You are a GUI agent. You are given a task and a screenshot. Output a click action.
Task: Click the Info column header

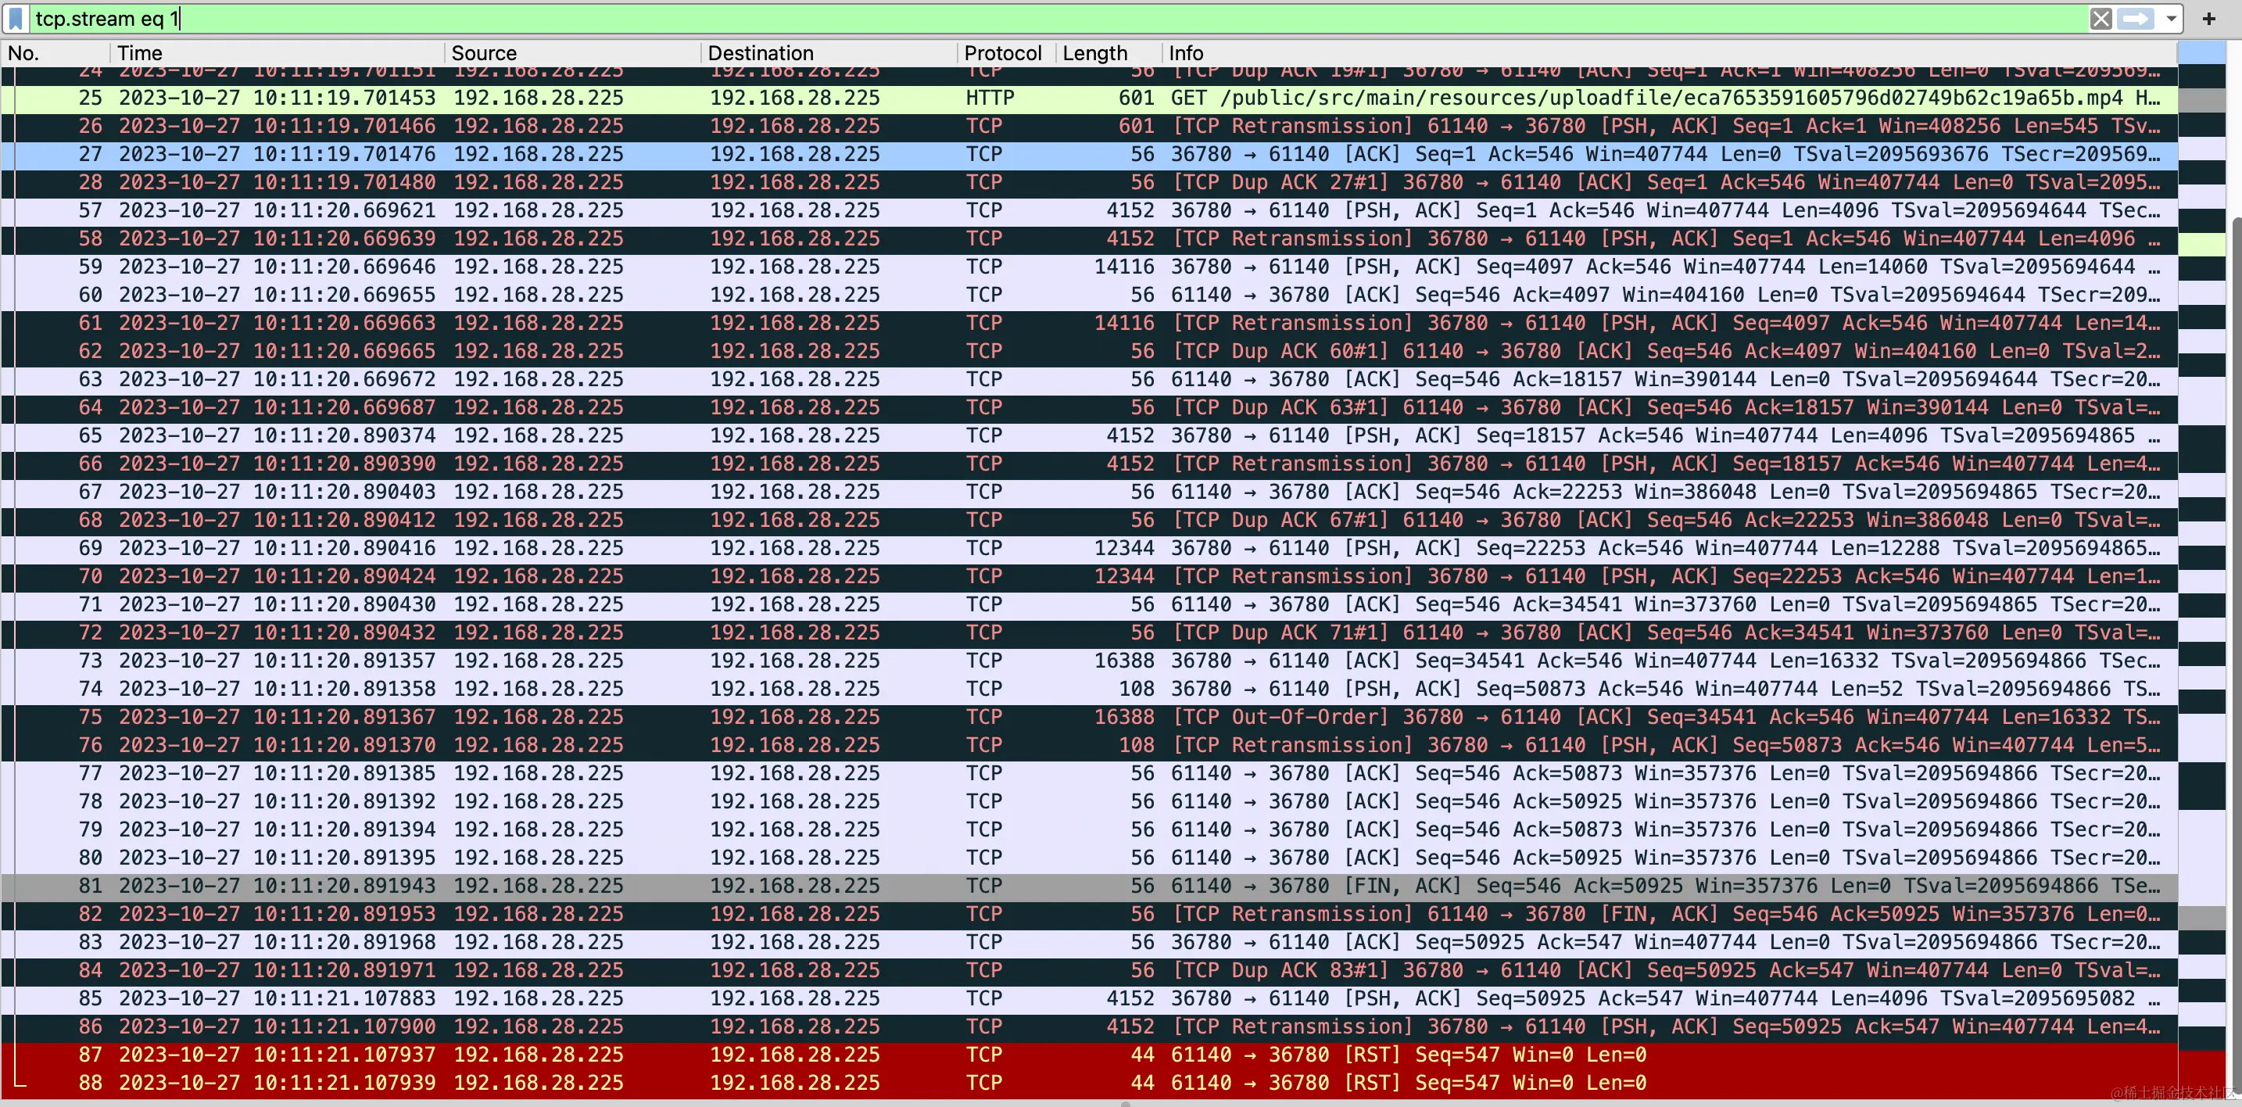pos(1185,53)
